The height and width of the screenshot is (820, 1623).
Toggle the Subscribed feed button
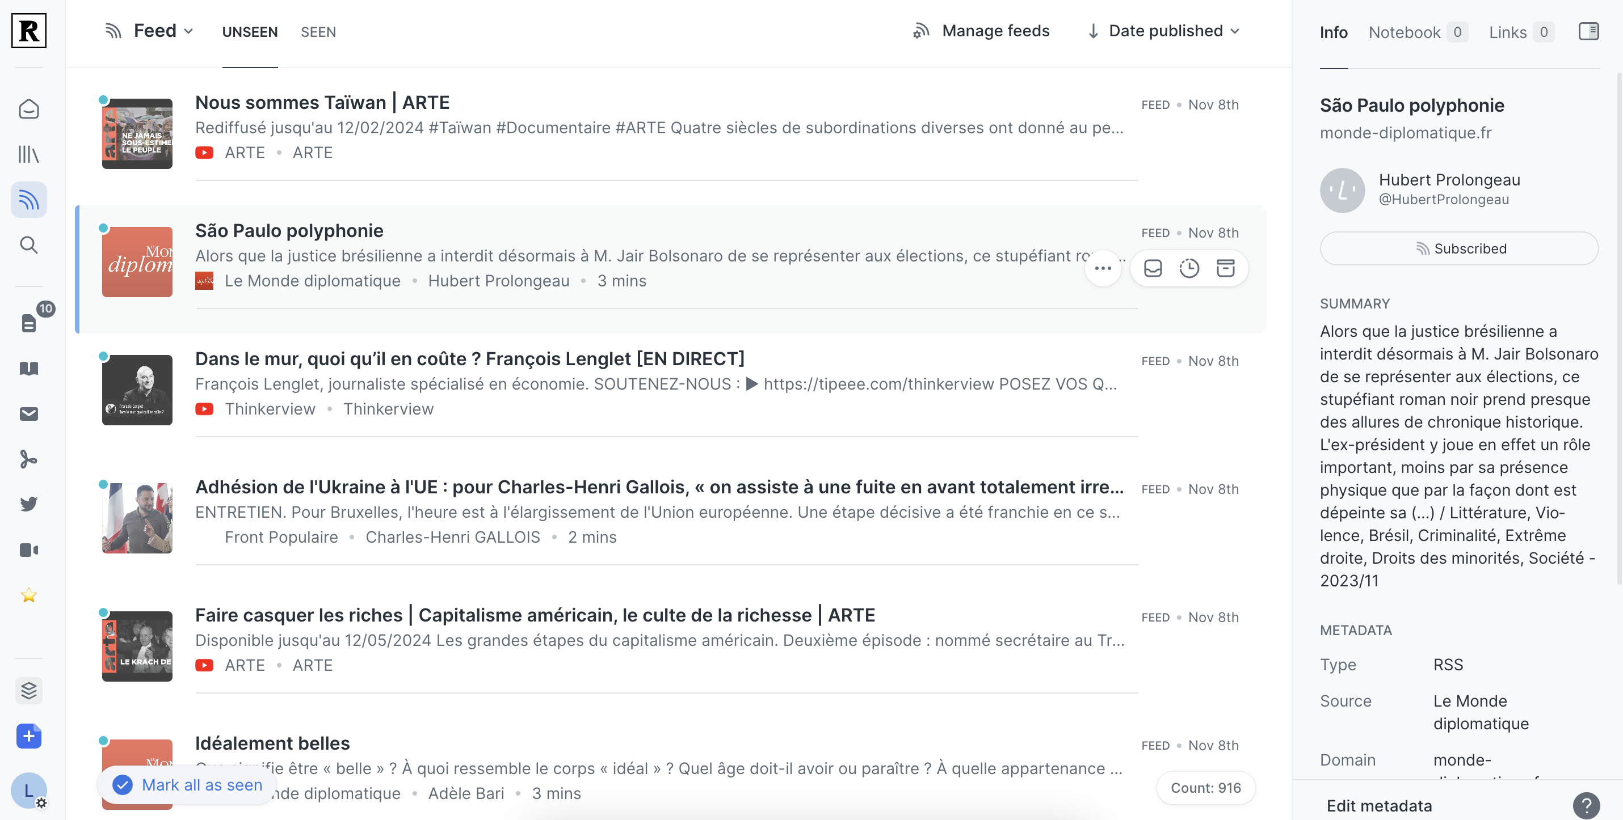(x=1458, y=249)
